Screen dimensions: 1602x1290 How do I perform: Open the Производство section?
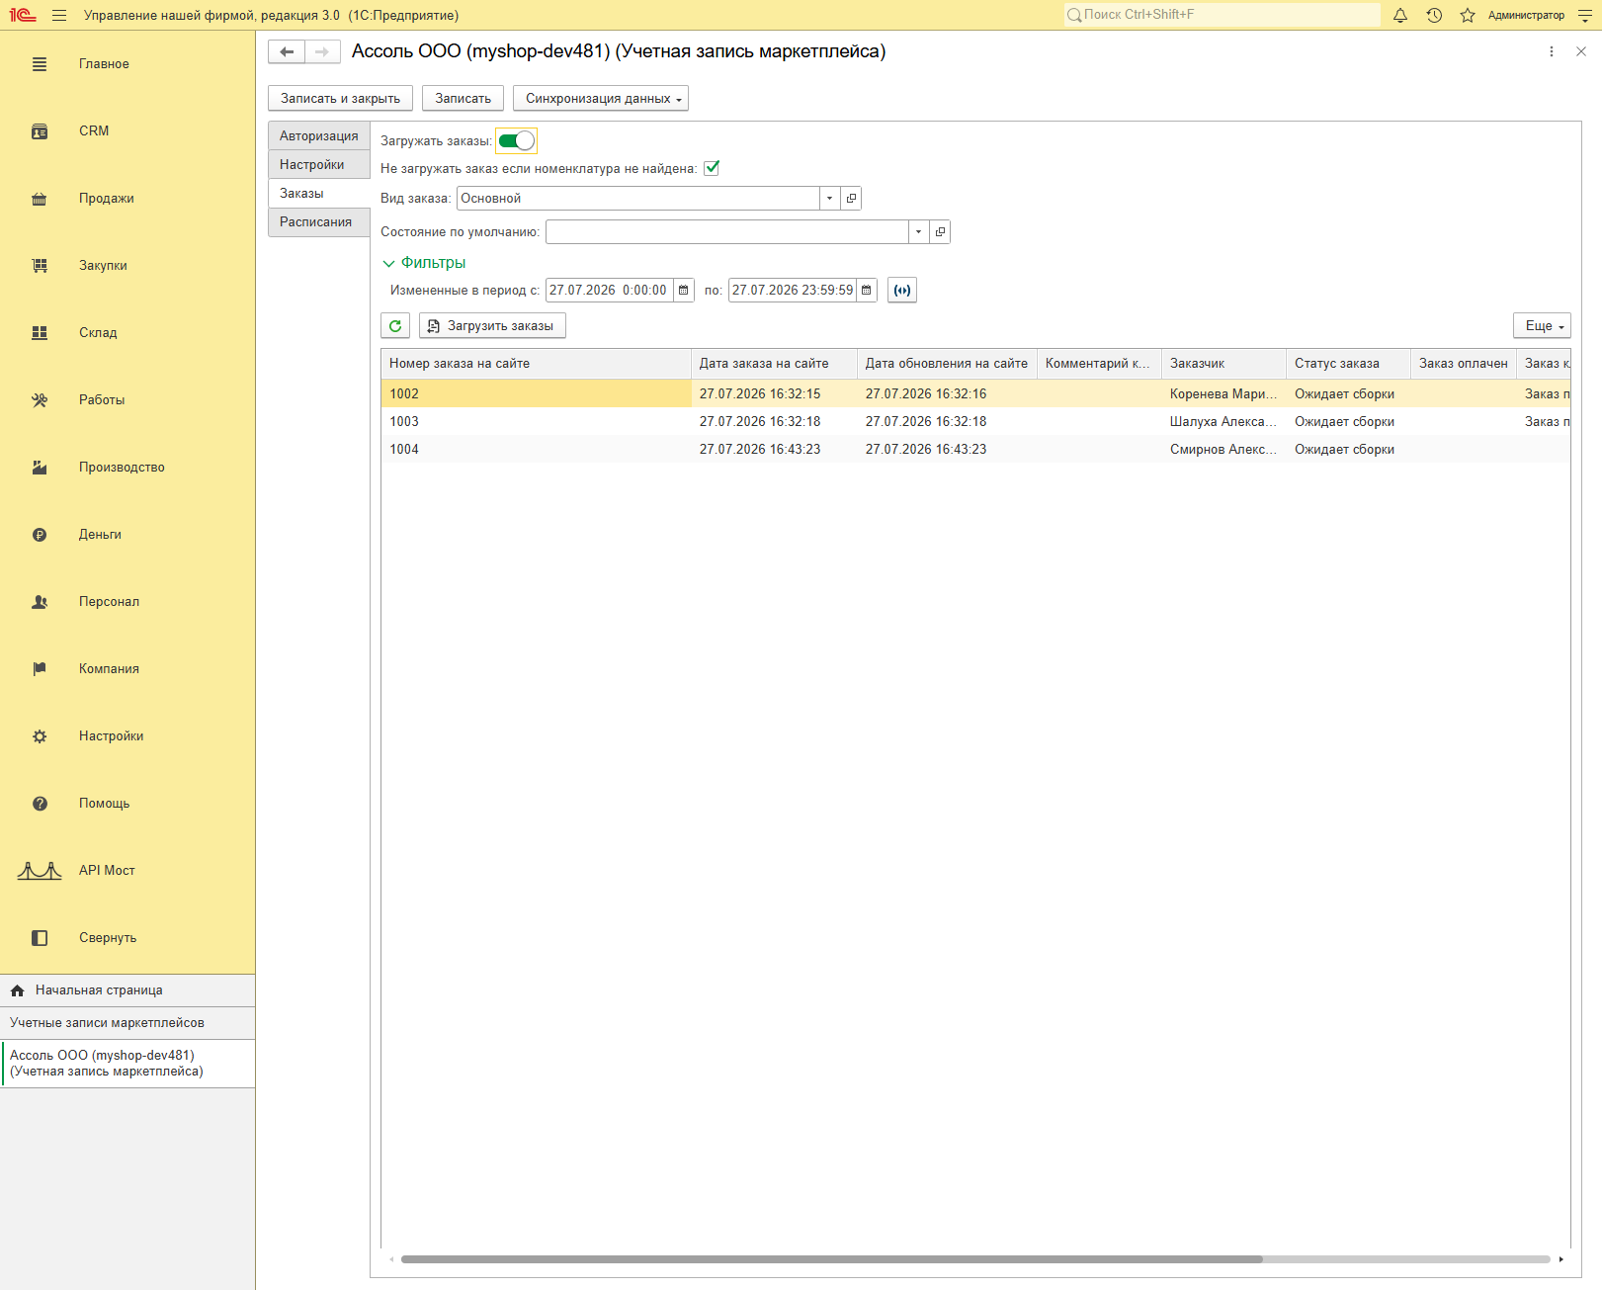[127, 468]
